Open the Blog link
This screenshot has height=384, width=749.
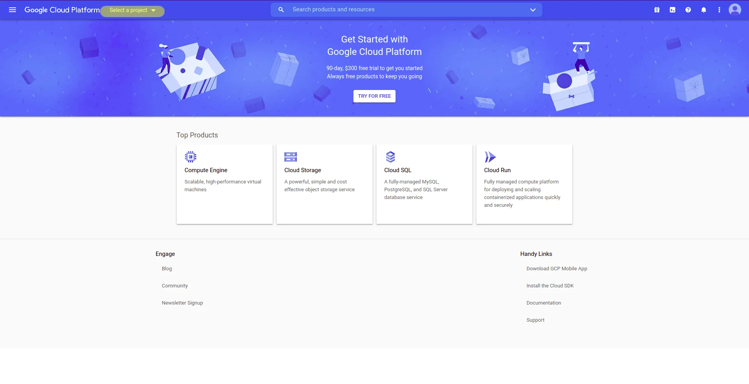(x=167, y=269)
